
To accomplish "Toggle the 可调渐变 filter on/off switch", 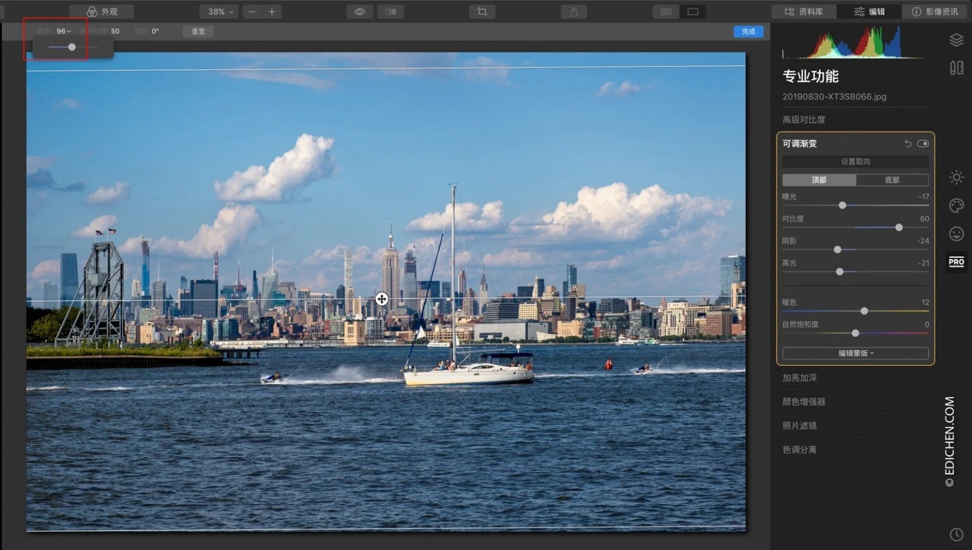I will pyautogui.click(x=923, y=144).
